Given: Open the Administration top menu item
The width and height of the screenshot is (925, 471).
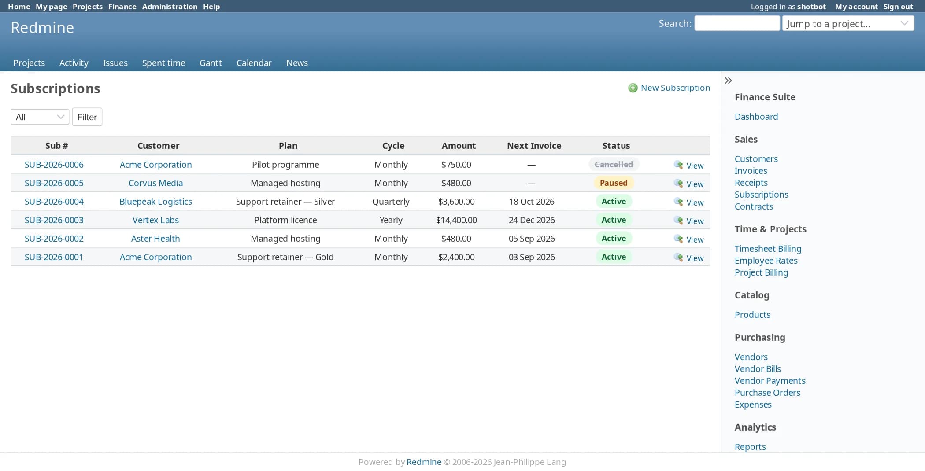Looking at the screenshot, I should [x=170, y=7].
